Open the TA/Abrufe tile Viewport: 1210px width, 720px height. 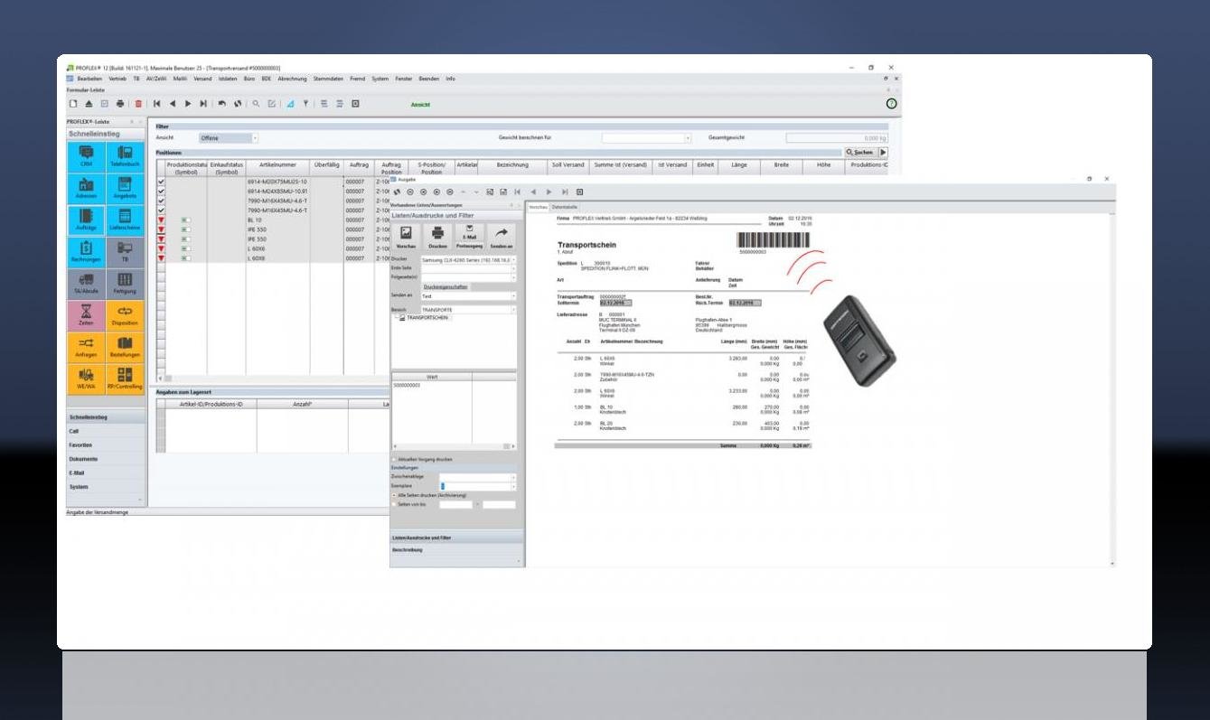(86, 284)
